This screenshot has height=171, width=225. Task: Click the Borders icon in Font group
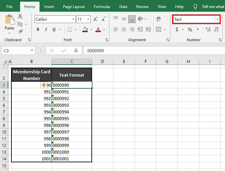pyautogui.click(x=71, y=29)
